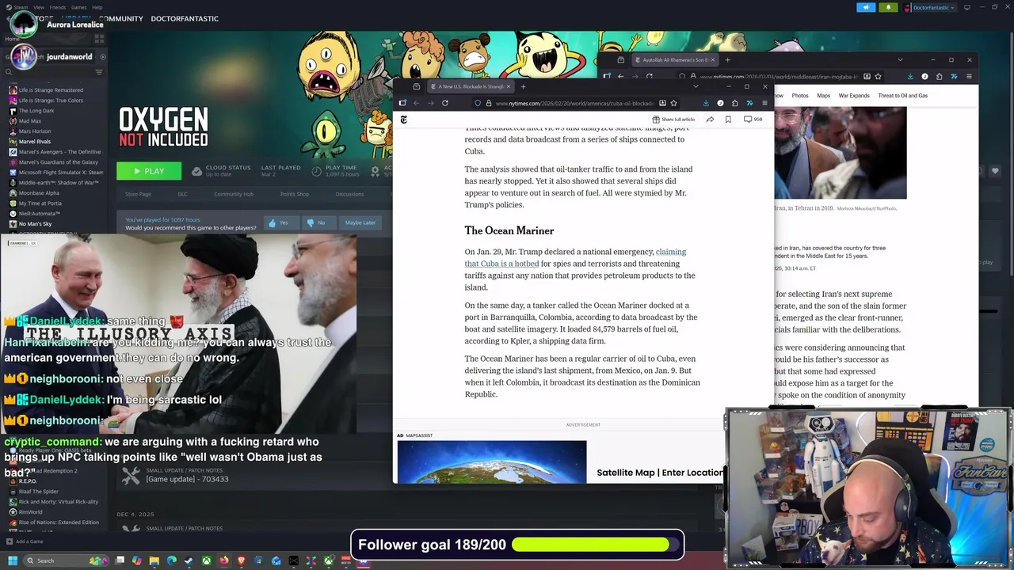
Task: Open the Store Page link for the game
Action: pos(138,194)
